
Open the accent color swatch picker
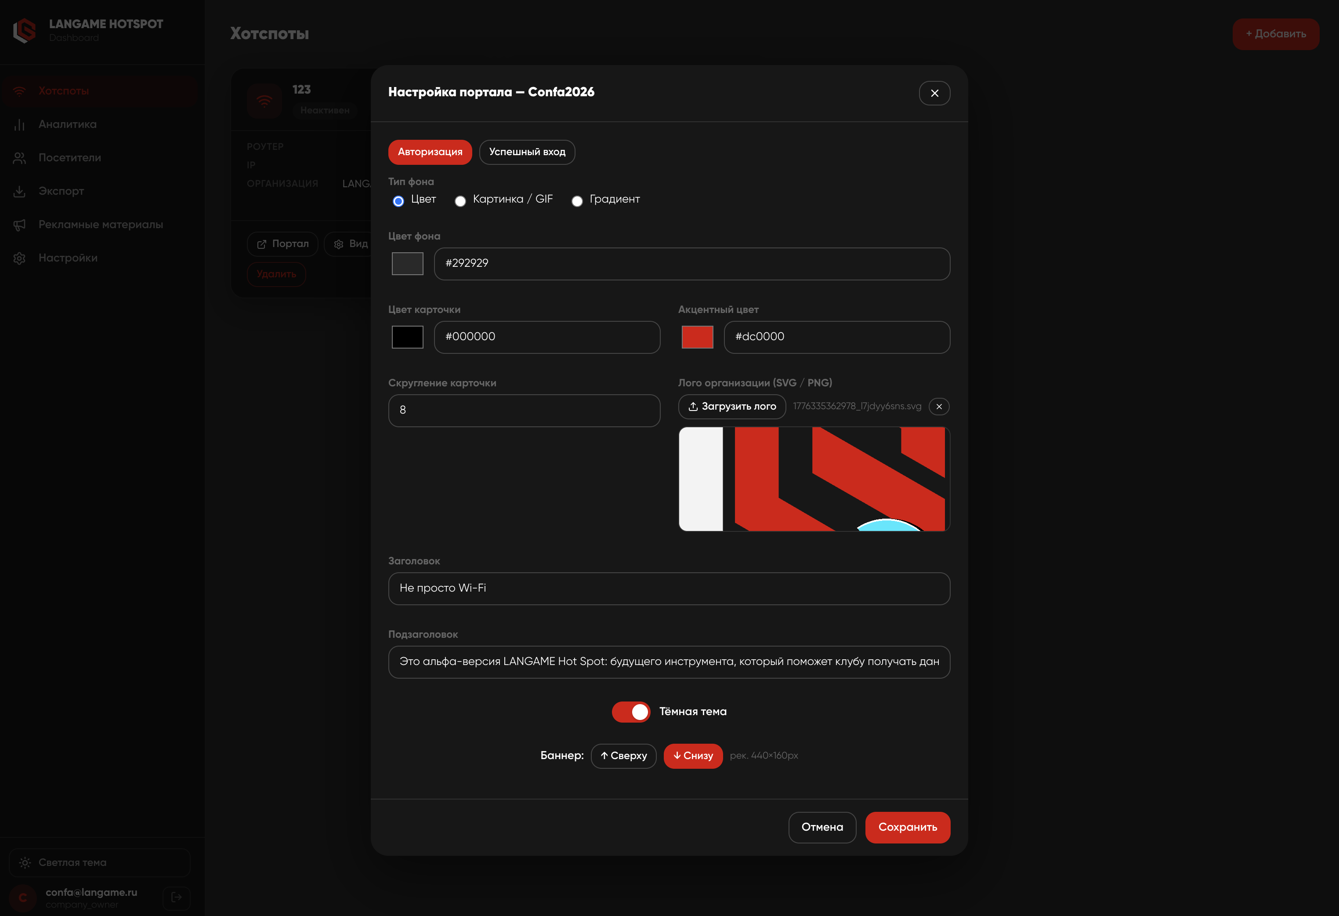click(697, 337)
